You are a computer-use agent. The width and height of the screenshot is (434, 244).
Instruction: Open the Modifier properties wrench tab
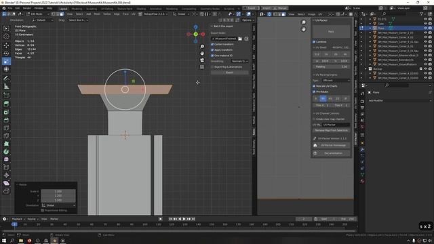(x=362, y=149)
